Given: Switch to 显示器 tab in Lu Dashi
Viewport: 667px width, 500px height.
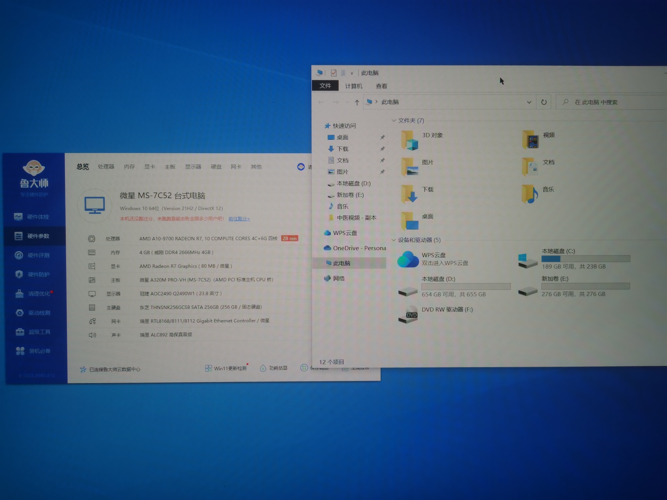Looking at the screenshot, I should pyautogui.click(x=193, y=167).
